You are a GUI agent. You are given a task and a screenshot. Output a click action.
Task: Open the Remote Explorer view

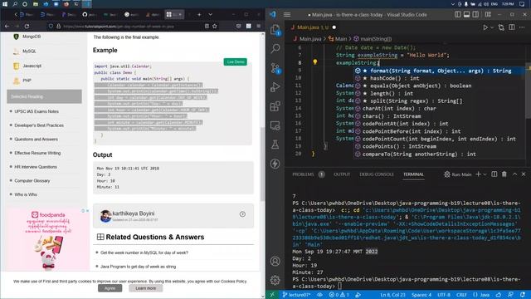275,125
